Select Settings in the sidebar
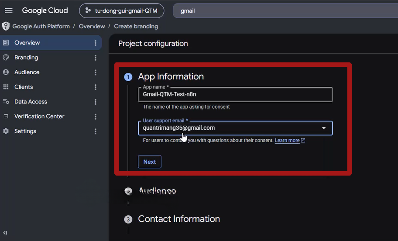Image resolution: width=398 pixels, height=241 pixels. 51,131
